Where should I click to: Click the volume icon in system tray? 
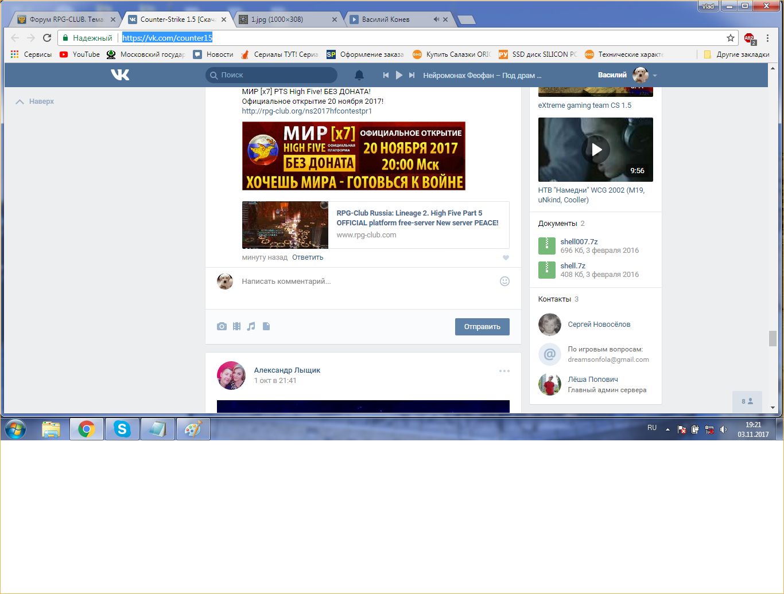(x=723, y=429)
